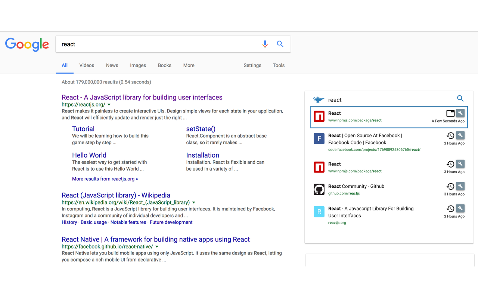Viewport: 478px width, 298px height.
Task: Open the setState() sitelink
Action: (x=201, y=129)
